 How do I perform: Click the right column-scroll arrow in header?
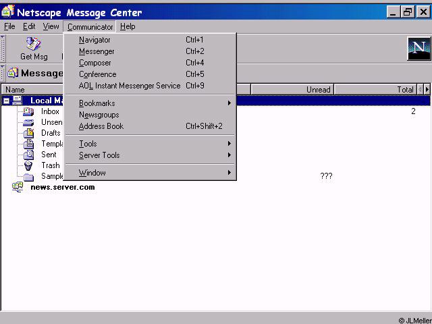[427, 90]
